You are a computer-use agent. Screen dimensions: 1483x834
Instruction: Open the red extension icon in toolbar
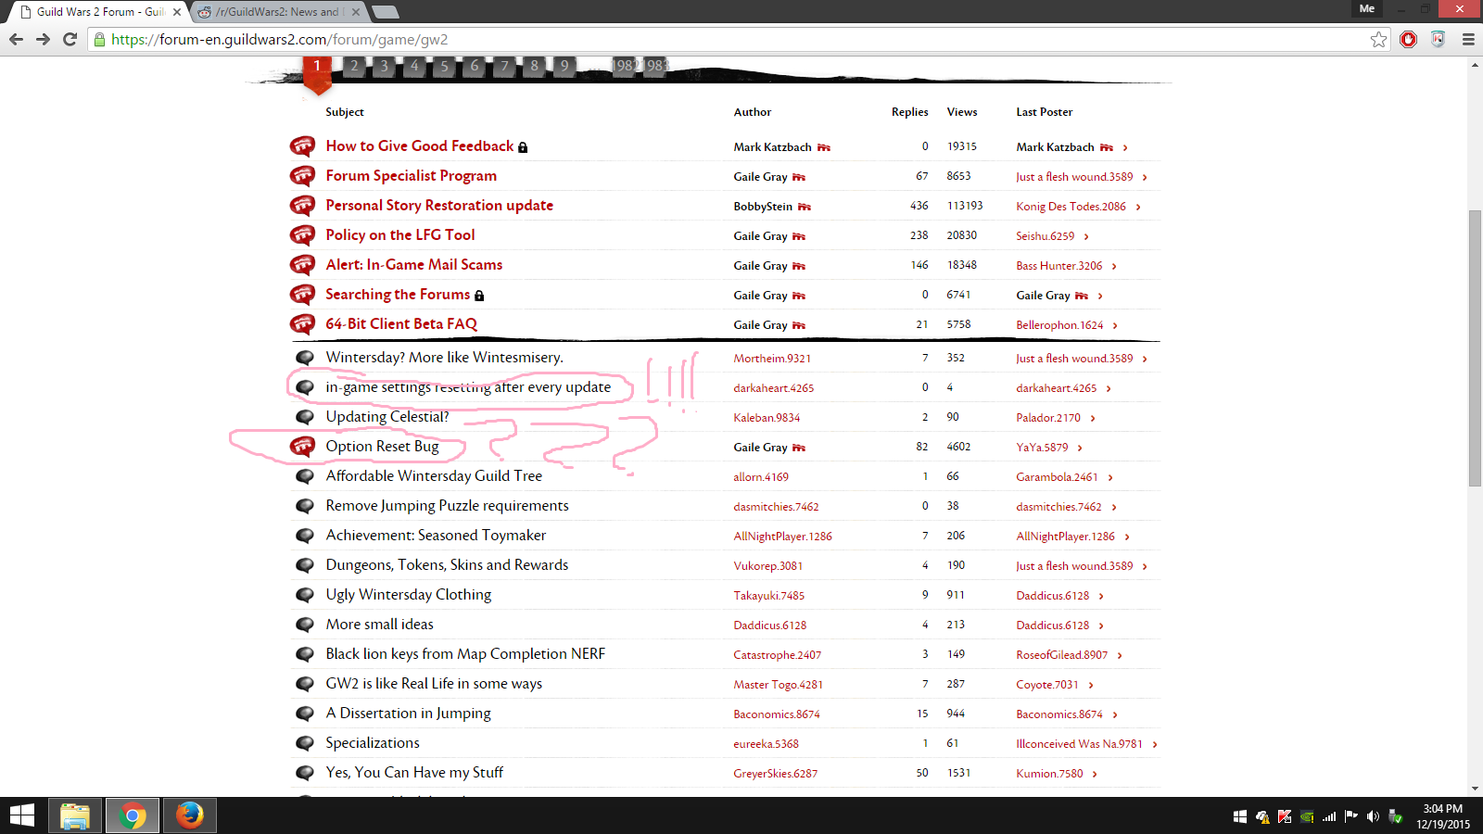coord(1408,39)
